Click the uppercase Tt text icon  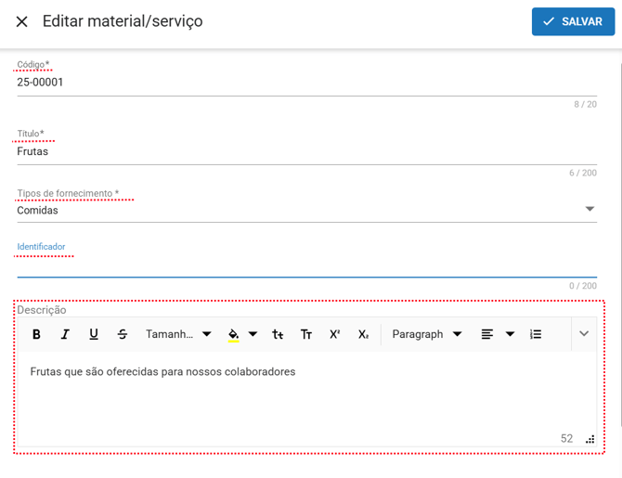click(x=306, y=334)
